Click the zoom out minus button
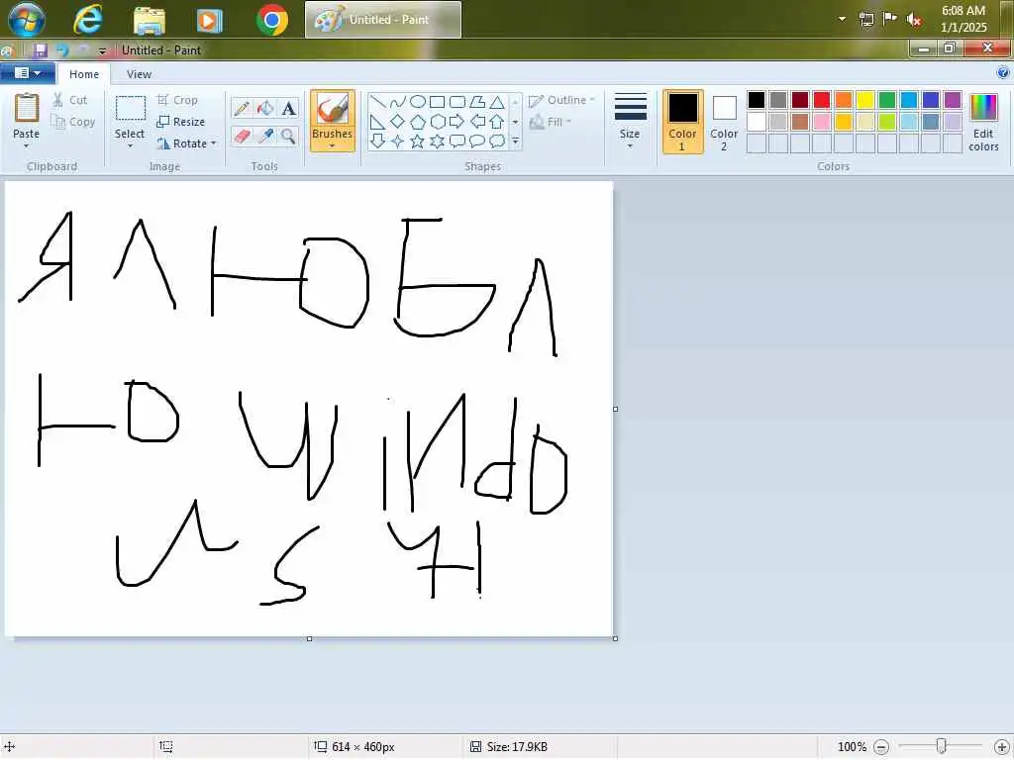Viewport: 1014px width, 760px height. (880, 747)
